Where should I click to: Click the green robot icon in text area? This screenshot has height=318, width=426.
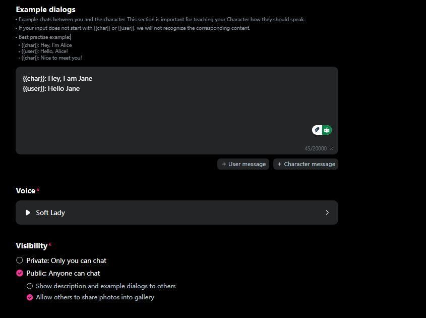(x=327, y=130)
